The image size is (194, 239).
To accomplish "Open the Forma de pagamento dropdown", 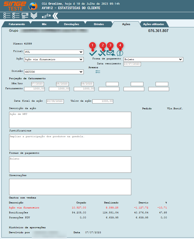I will coord(153,59).
